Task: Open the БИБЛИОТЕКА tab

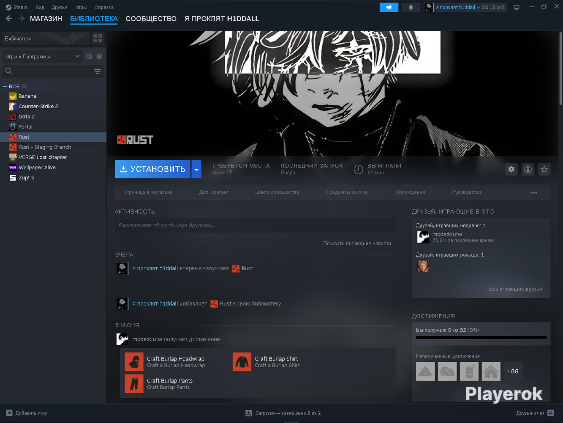Action: tap(94, 19)
